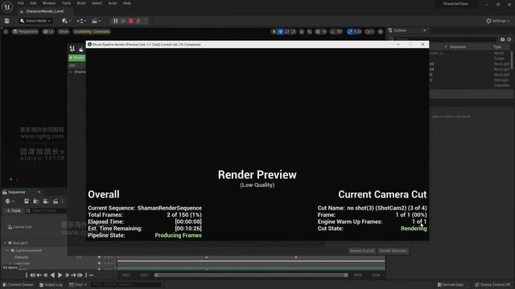Open Outliner settings gear
515x289 pixels.
(509, 39)
